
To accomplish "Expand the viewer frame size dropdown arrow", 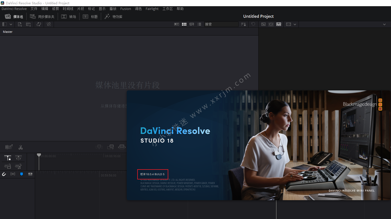I will [295, 24].
